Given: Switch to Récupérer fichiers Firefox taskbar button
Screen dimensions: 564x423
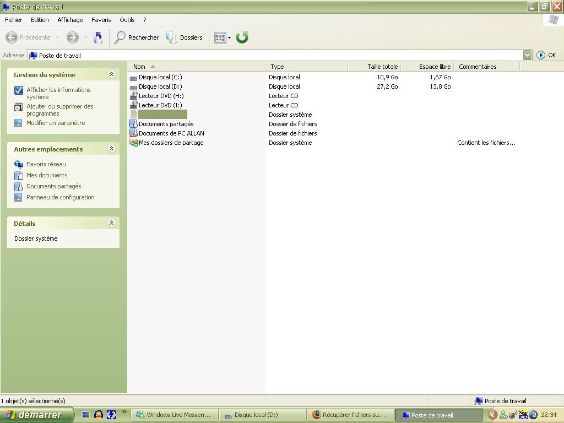Looking at the screenshot, I should (x=350, y=415).
